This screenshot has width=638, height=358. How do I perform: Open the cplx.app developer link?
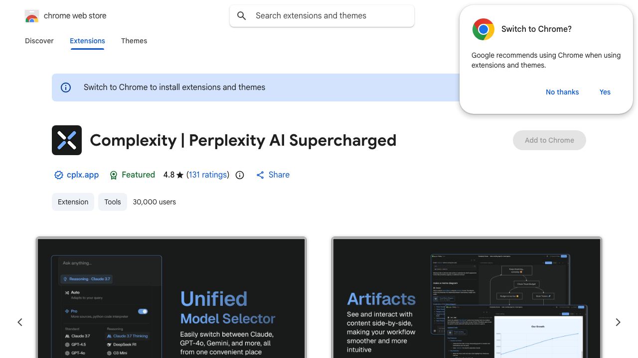(83, 175)
